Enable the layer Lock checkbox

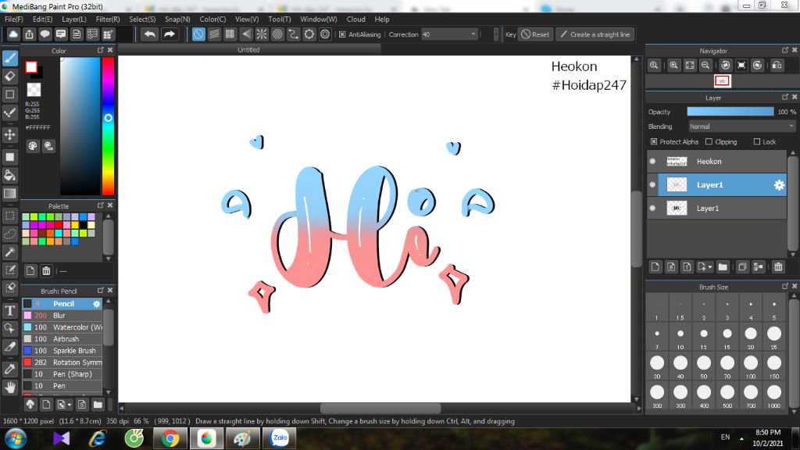[756, 142]
